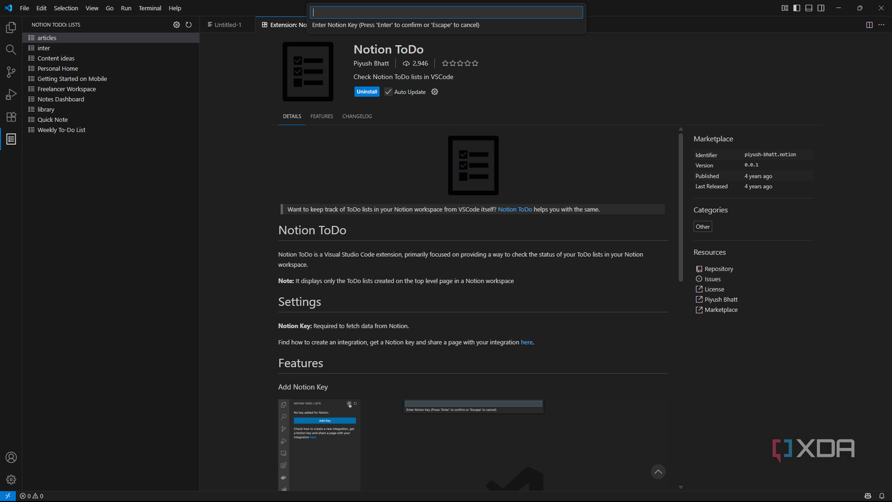This screenshot has height=502, width=892.
Task: Select the Notes Dashboard list item
Action: [x=111, y=99]
